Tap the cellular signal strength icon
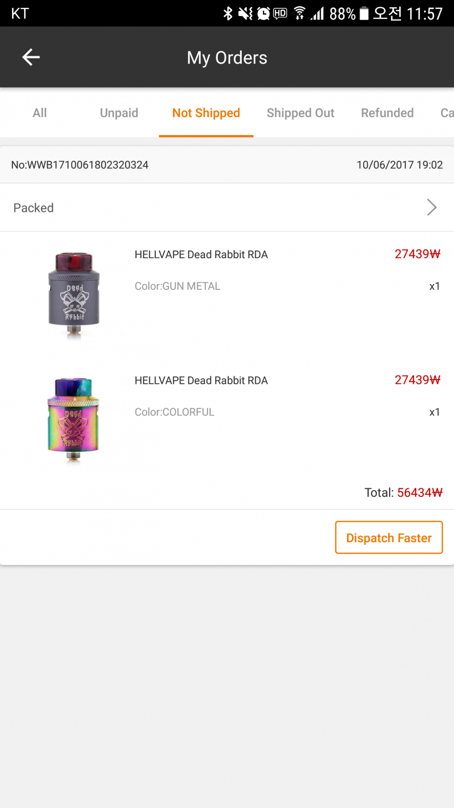This screenshot has width=454, height=808. coord(317,14)
